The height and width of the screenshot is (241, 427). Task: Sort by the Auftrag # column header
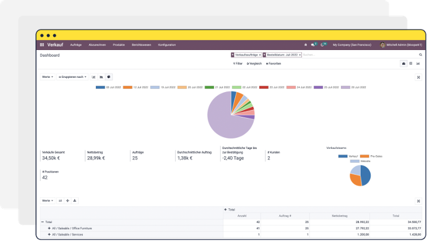285,216
